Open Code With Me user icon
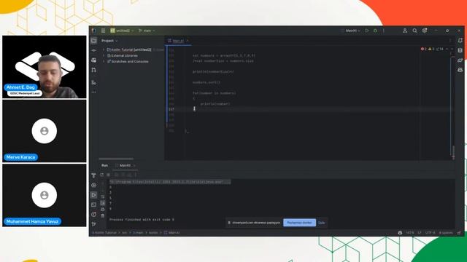This screenshot has height=262, width=467. [x=405, y=31]
